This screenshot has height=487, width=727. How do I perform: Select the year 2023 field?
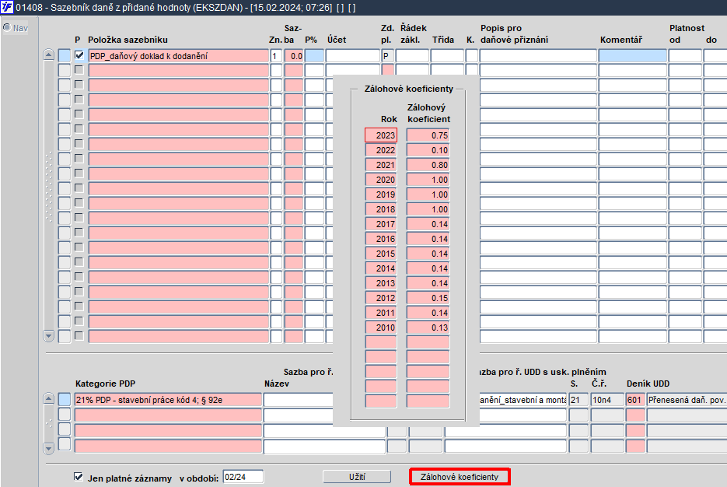tap(381, 135)
